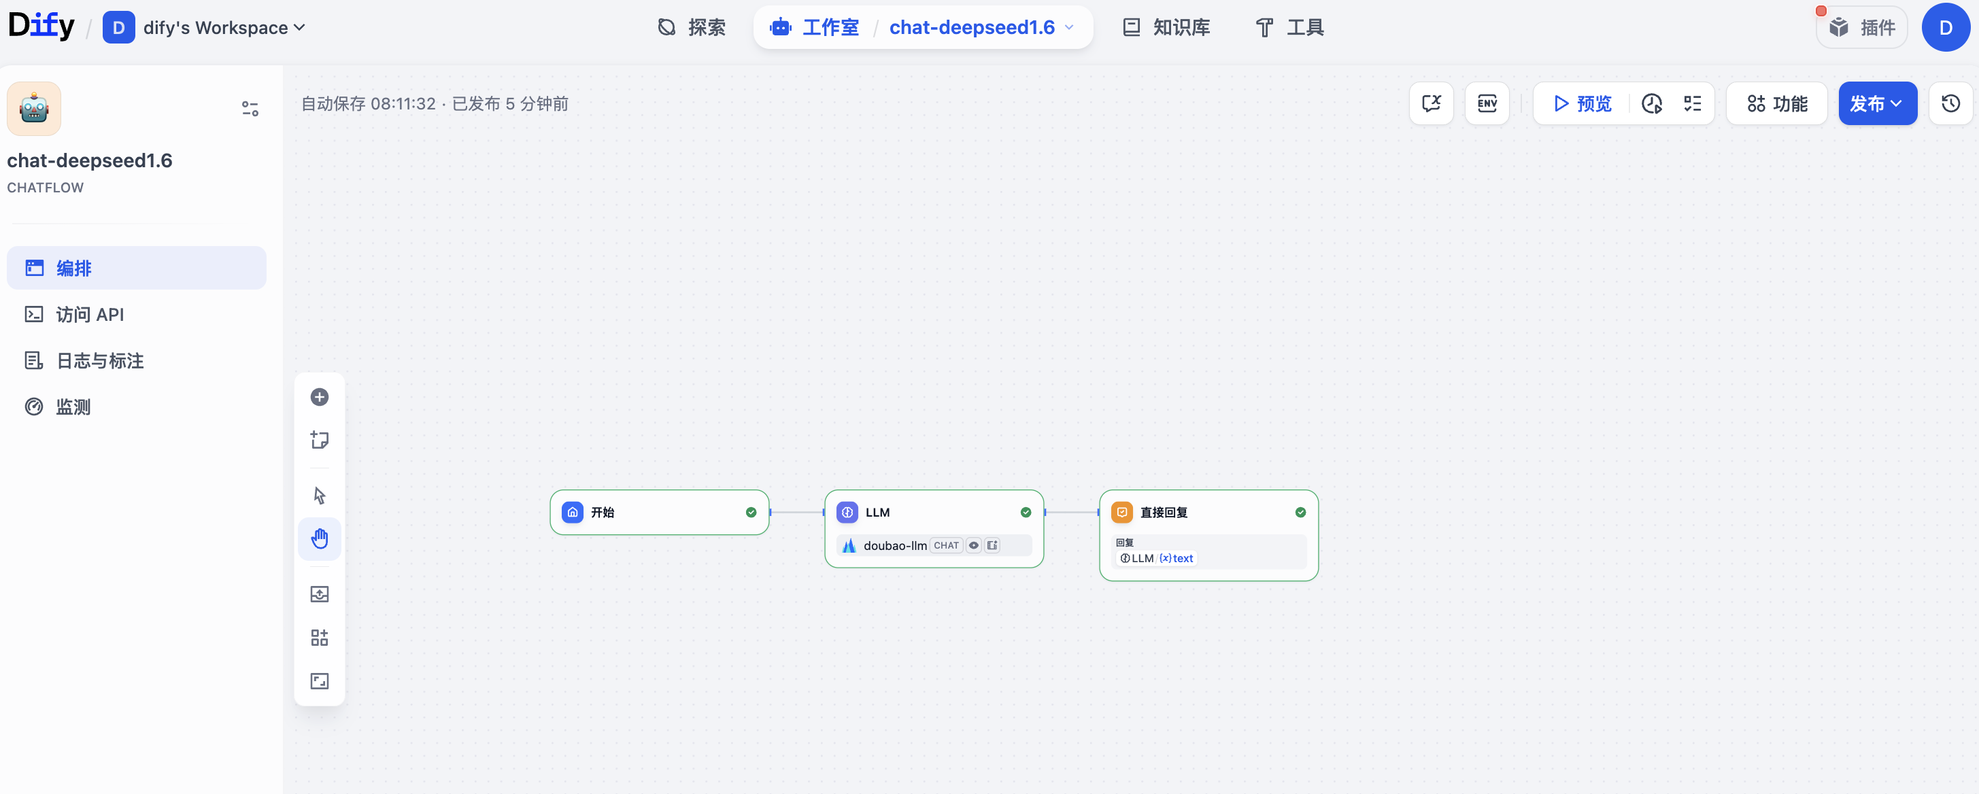Open the version history clock icon
Viewport: 1979px width, 794px height.
point(1950,103)
